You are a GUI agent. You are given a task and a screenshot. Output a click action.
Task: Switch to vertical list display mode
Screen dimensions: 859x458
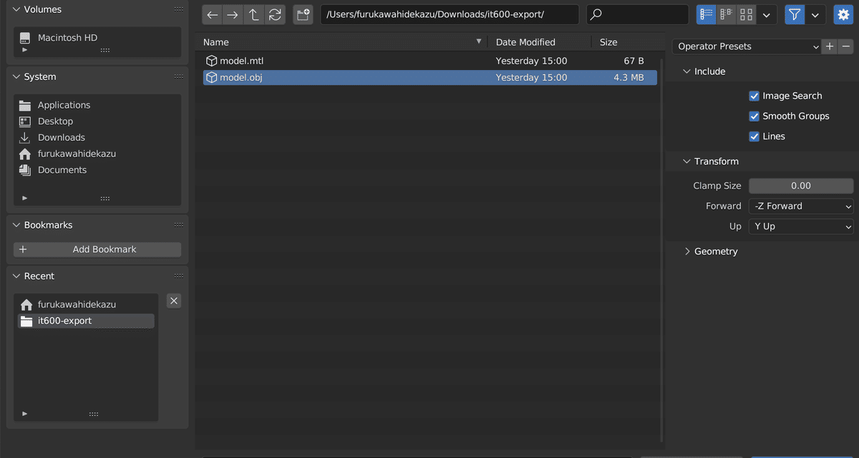tap(707, 14)
